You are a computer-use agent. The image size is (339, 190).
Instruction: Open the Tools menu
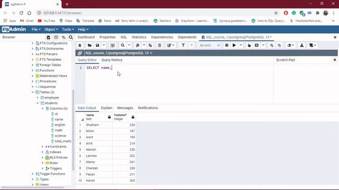[x=68, y=30]
